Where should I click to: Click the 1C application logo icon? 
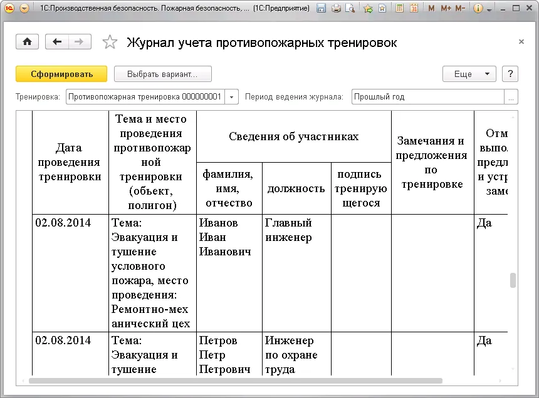tap(9, 8)
